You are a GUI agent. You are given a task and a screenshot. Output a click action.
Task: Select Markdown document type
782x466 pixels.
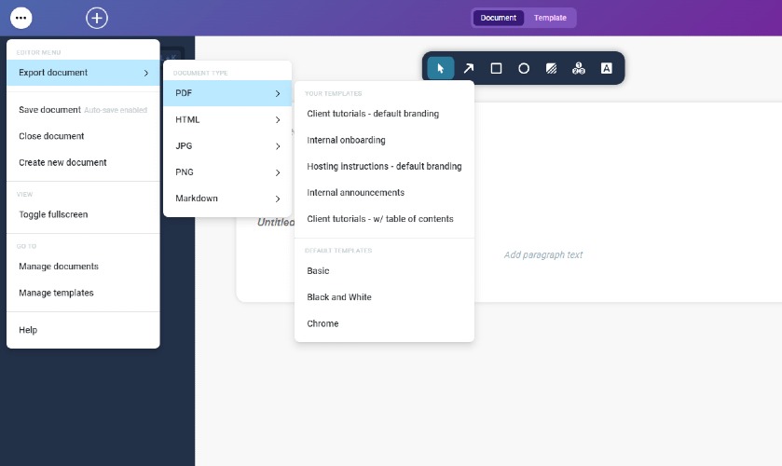tap(227, 199)
